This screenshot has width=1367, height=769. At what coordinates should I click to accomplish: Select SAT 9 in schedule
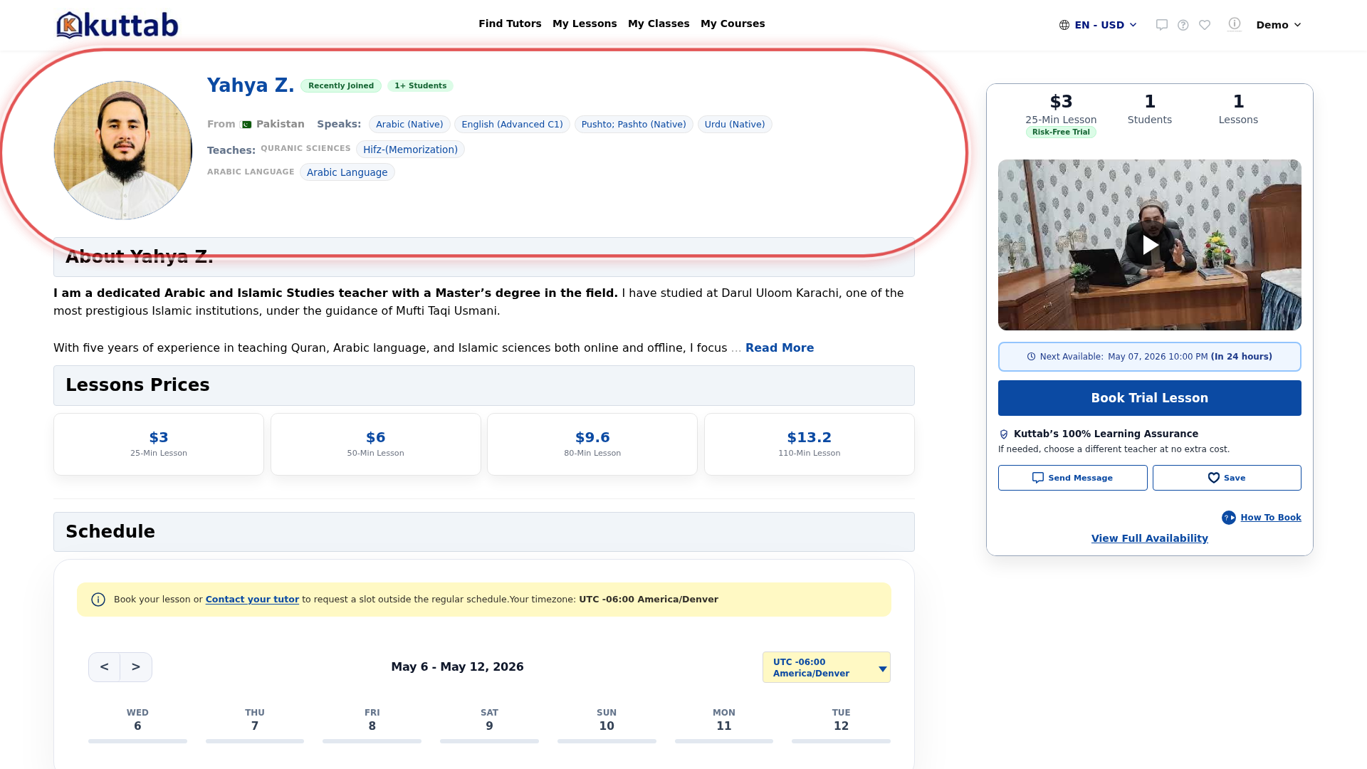[489, 725]
